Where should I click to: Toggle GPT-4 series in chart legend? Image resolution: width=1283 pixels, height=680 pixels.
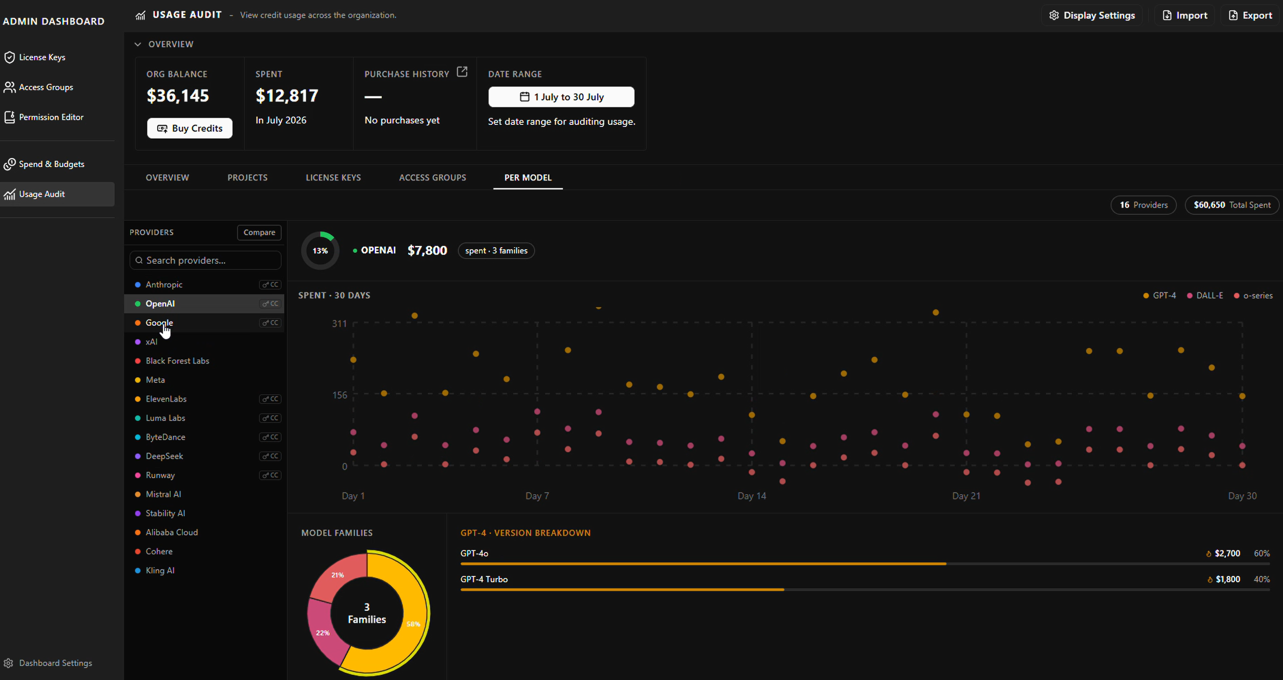click(1159, 296)
